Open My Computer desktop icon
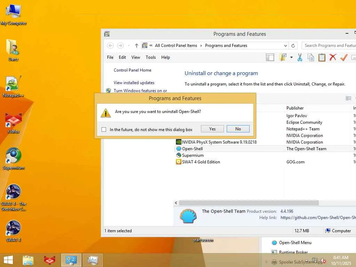This screenshot has width=356, height=267. pos(14,14)
